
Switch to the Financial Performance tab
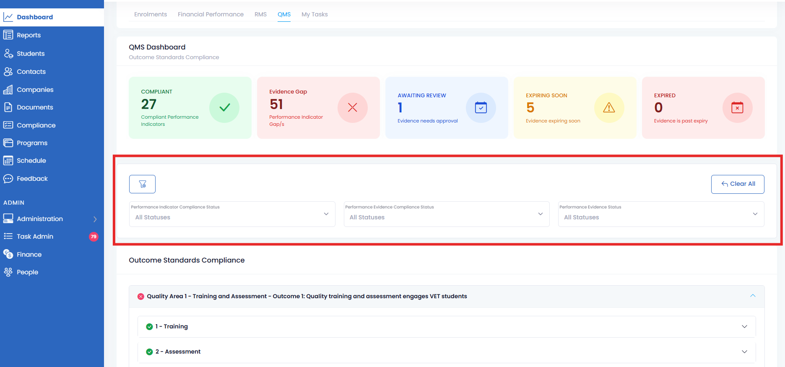tap(211, 14)
